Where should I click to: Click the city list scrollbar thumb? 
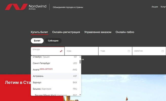(80, 62)
